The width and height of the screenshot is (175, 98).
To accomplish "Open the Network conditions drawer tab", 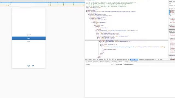I will [x=105, y=62].
